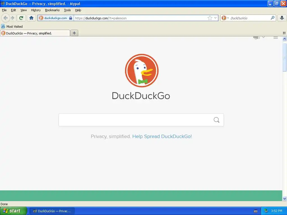Image resolution: width=287 pixels, height=215 pixels.
Task: Click the DuckDuckGo favicon in the tab
Action: (3, 33)
